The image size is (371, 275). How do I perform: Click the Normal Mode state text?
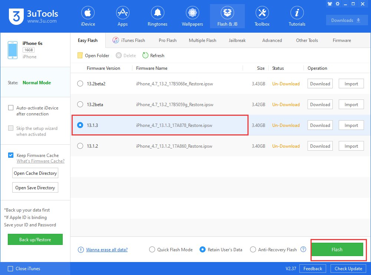[x=37, y=83]
